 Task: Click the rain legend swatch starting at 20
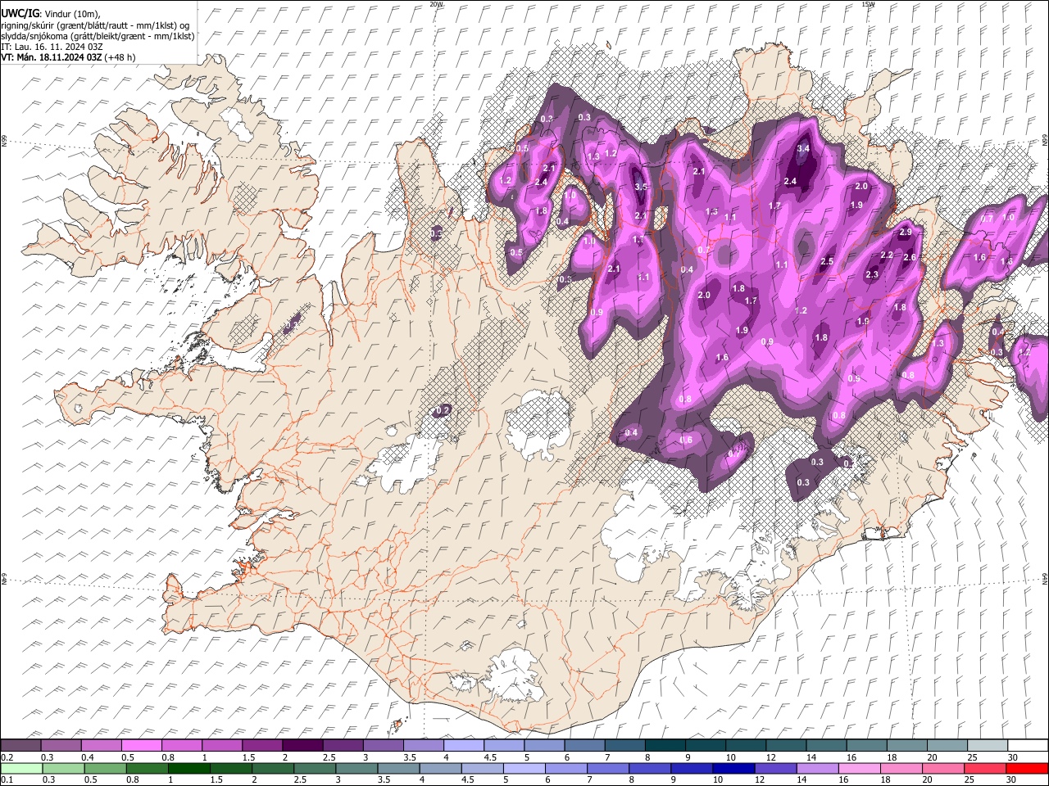point(943,768)
